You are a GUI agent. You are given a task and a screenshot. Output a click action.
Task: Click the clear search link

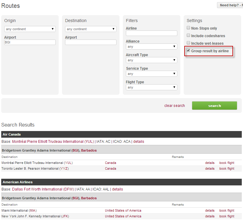click(x=174, y=106)
